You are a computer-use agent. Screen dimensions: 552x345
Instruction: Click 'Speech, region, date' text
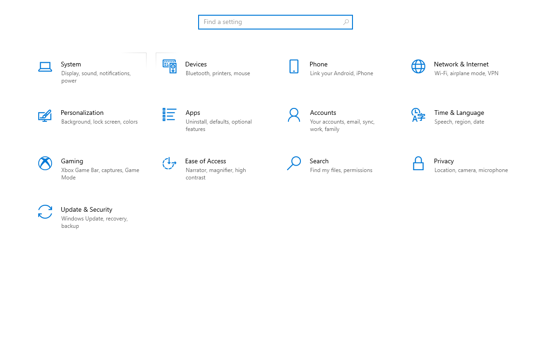point(459,122)
